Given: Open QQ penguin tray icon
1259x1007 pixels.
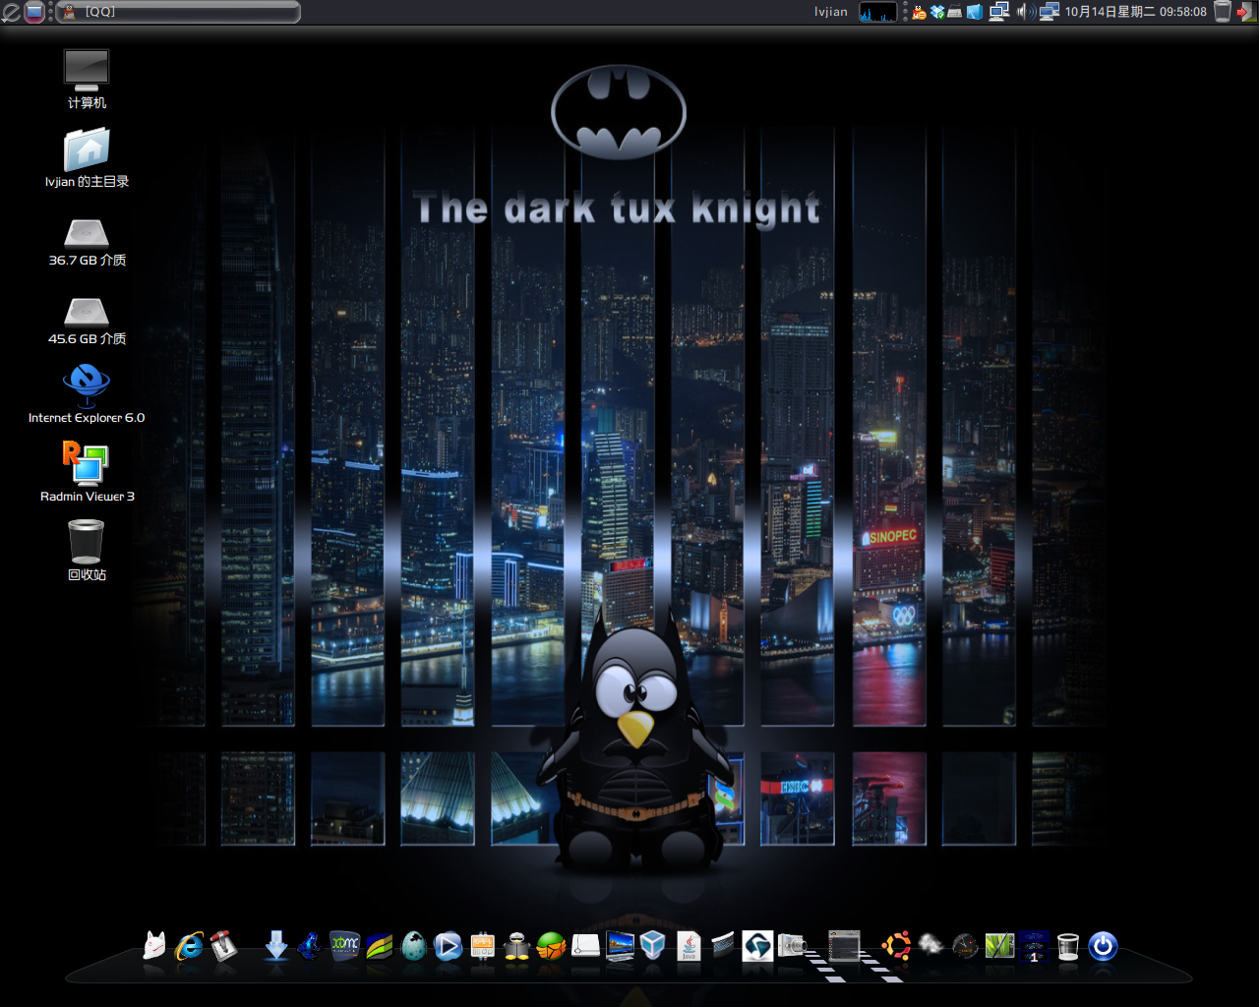Looking at the screenshot, I should [919, 12].
